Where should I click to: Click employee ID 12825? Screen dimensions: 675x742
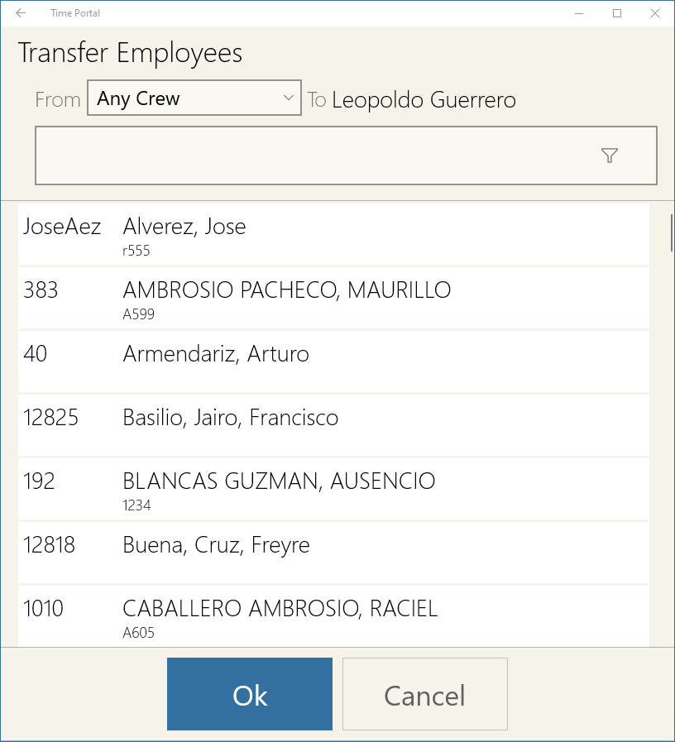click(x=50, y=418)
